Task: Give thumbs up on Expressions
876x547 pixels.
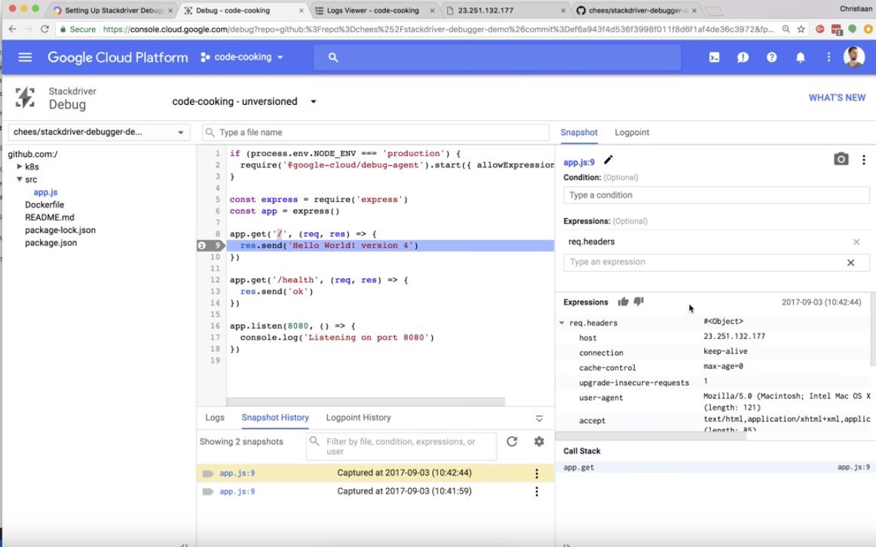Action: 623,302
